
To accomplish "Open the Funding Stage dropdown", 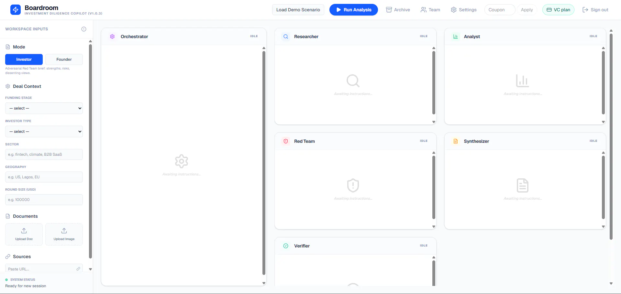I will point(44,108).
